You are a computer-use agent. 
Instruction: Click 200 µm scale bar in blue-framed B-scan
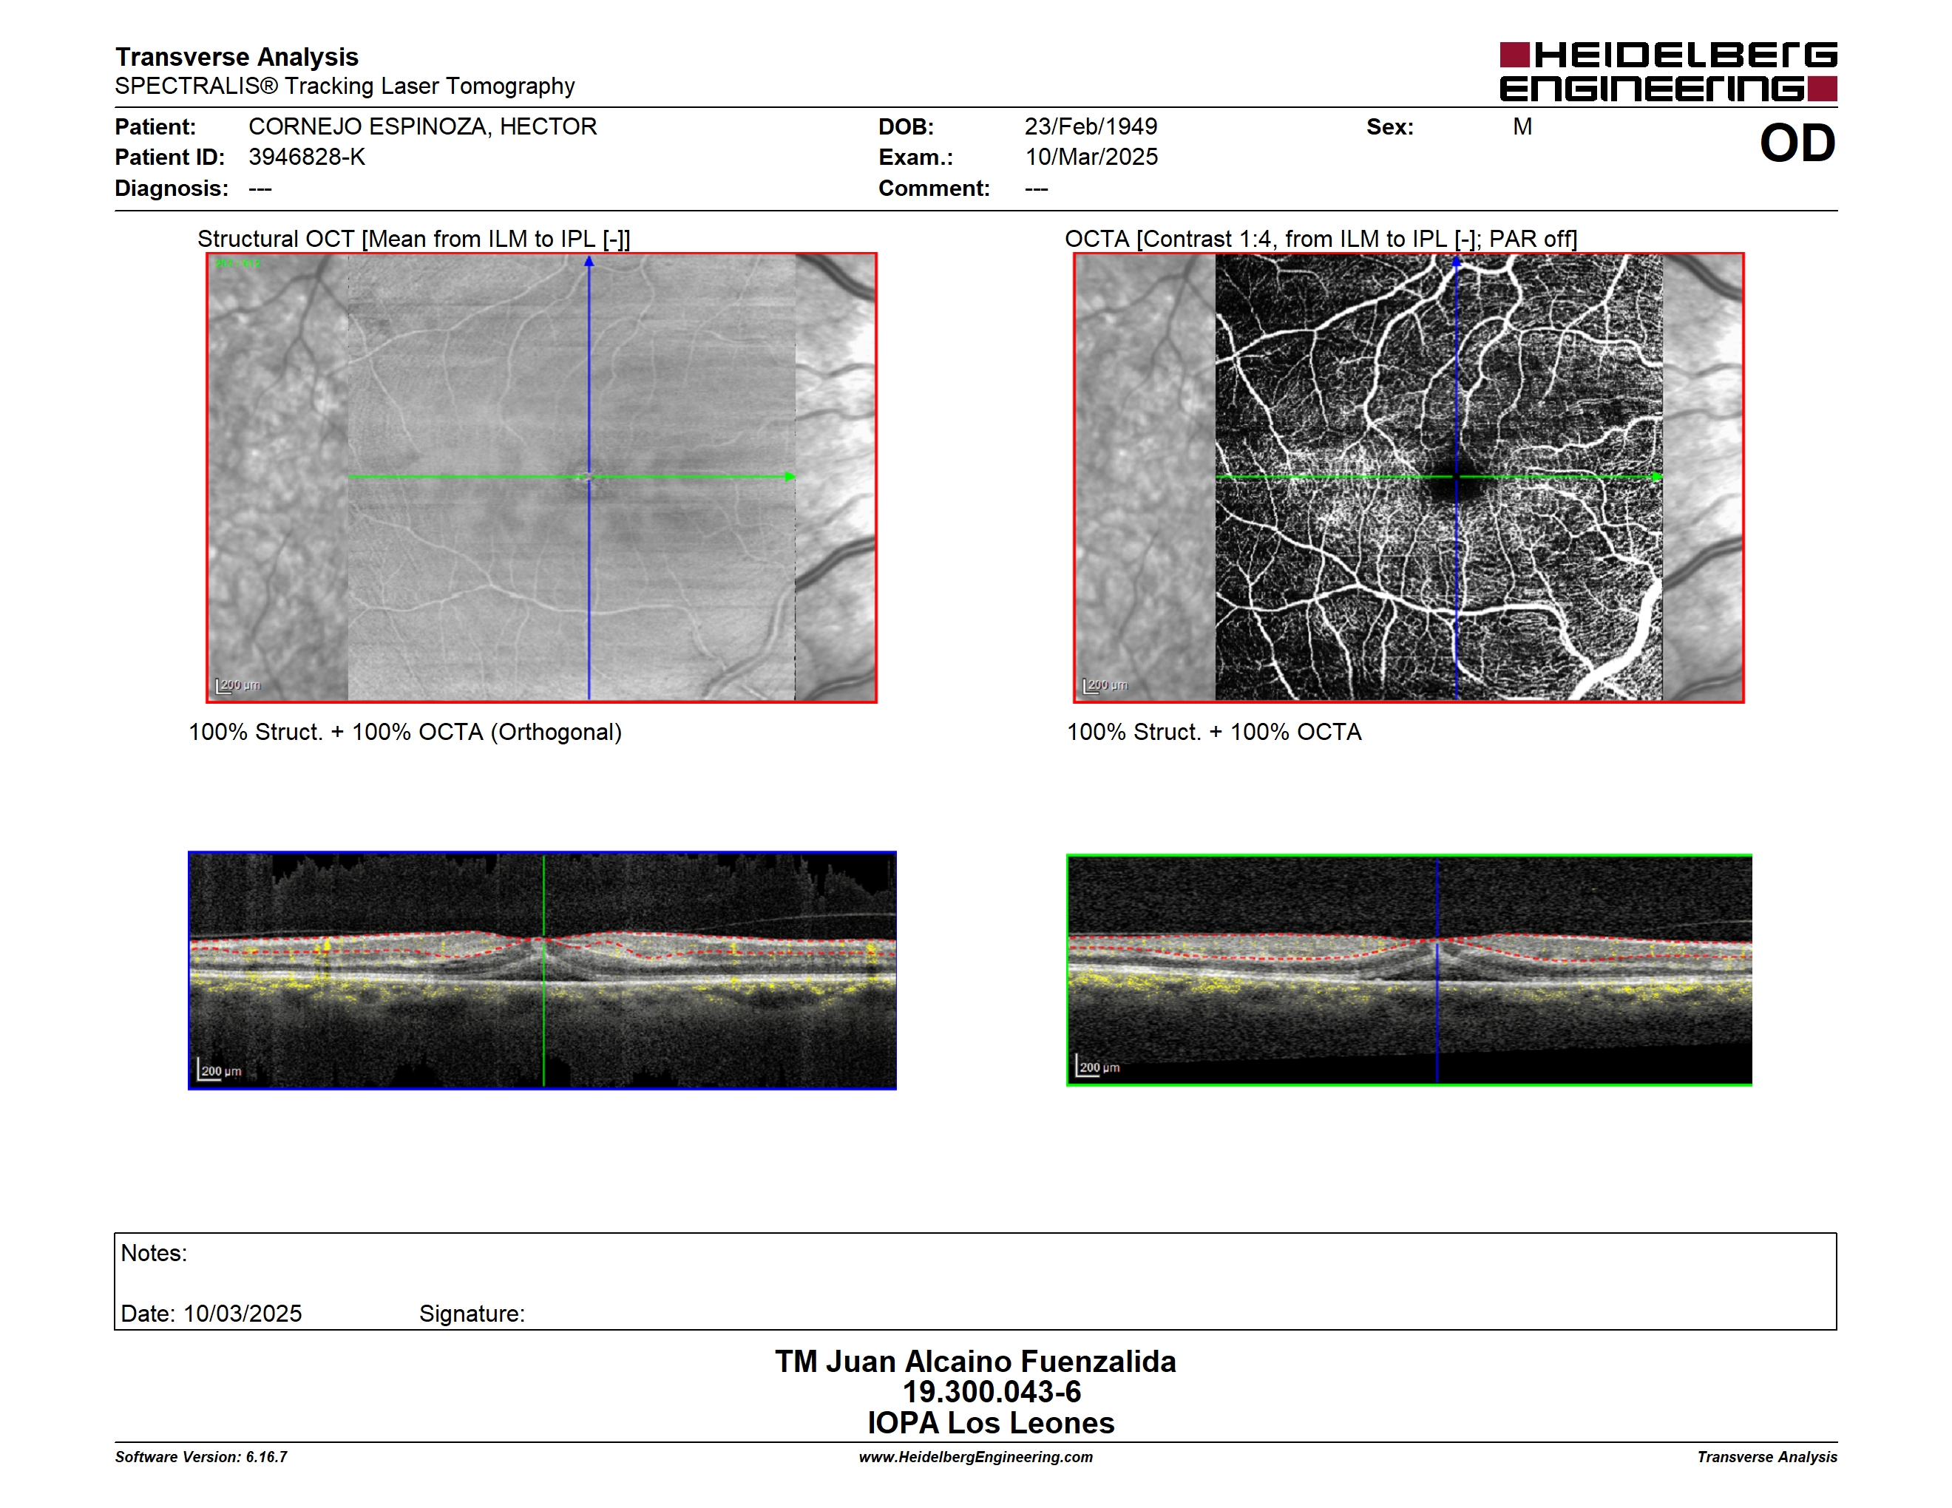click(x=220, y=1070)
